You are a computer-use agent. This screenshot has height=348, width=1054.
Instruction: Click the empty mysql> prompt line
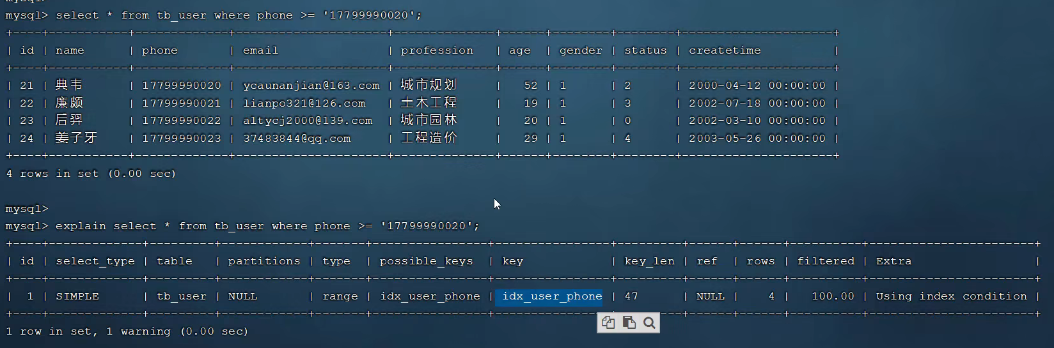click(27, 209)
